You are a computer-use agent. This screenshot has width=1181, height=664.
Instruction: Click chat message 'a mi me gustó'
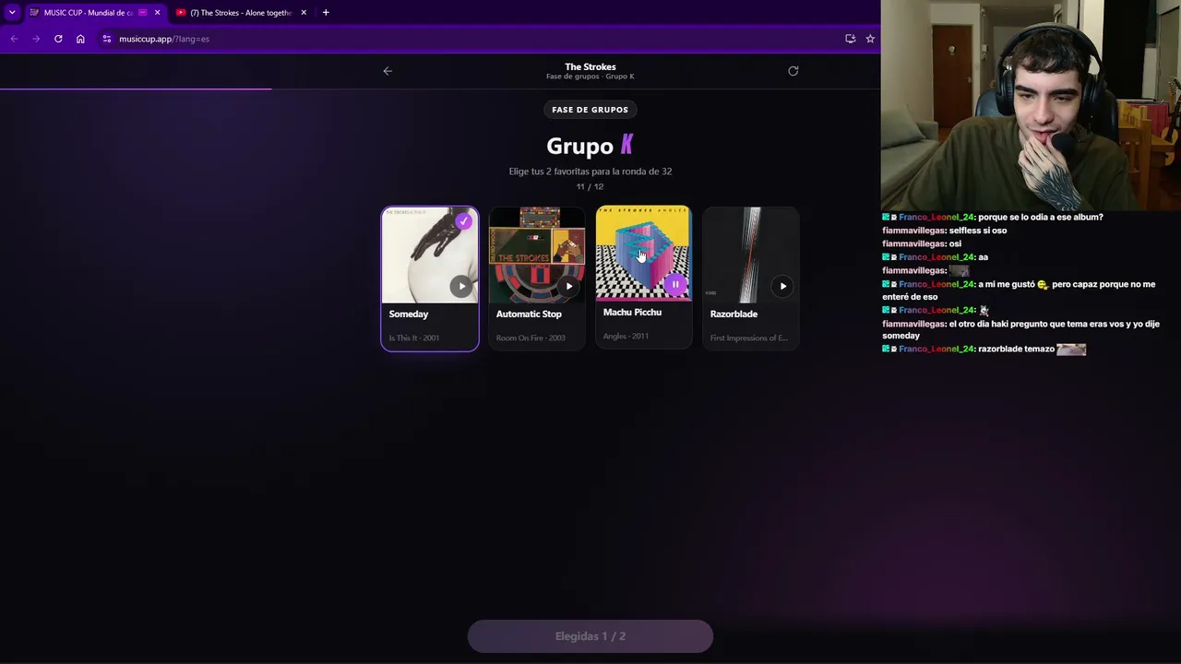1007,285
